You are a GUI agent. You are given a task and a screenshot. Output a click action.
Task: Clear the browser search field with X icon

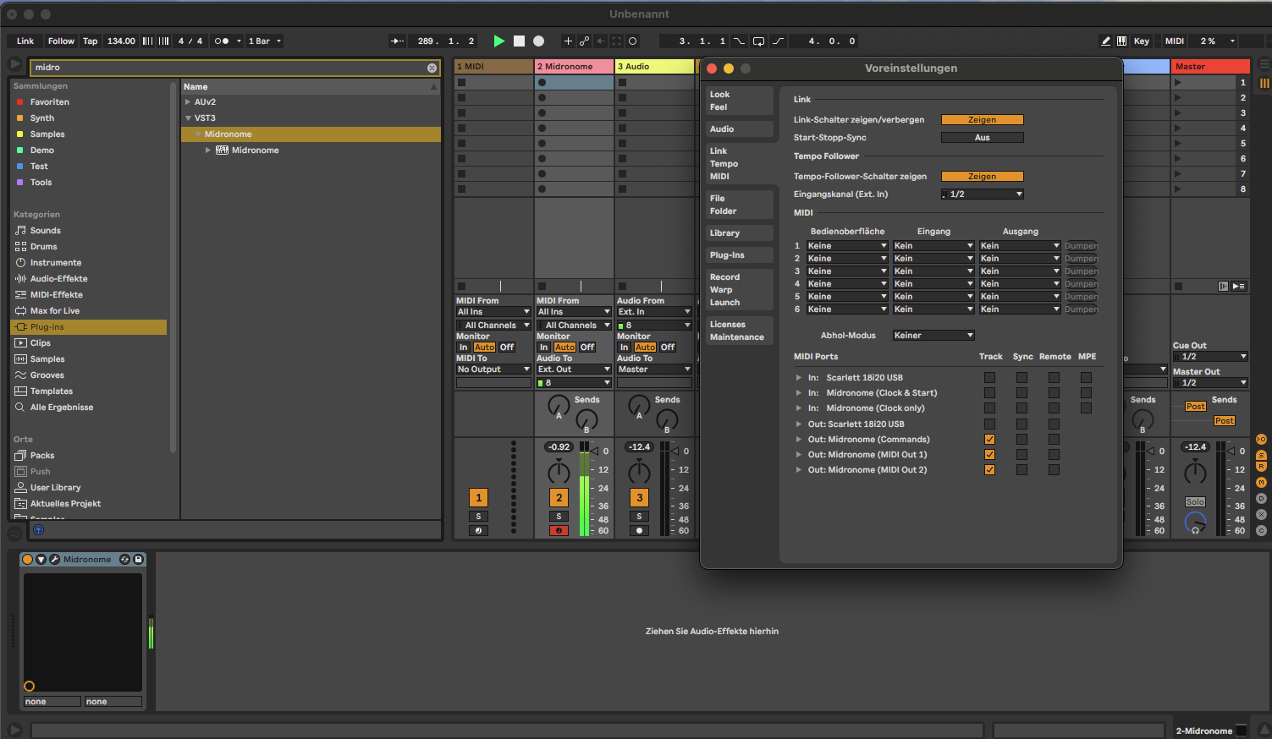(x=432, y=68)
